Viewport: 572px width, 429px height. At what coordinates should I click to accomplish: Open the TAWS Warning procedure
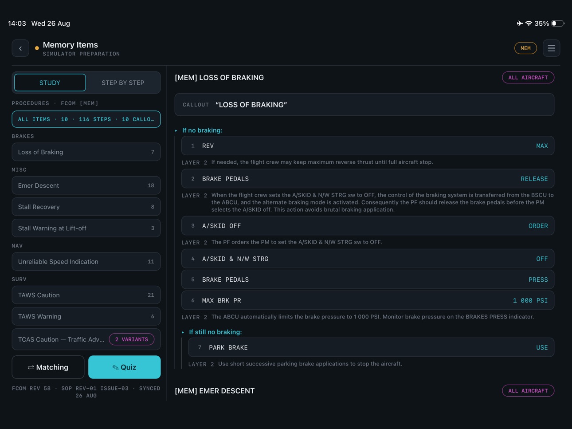(86, 316)
